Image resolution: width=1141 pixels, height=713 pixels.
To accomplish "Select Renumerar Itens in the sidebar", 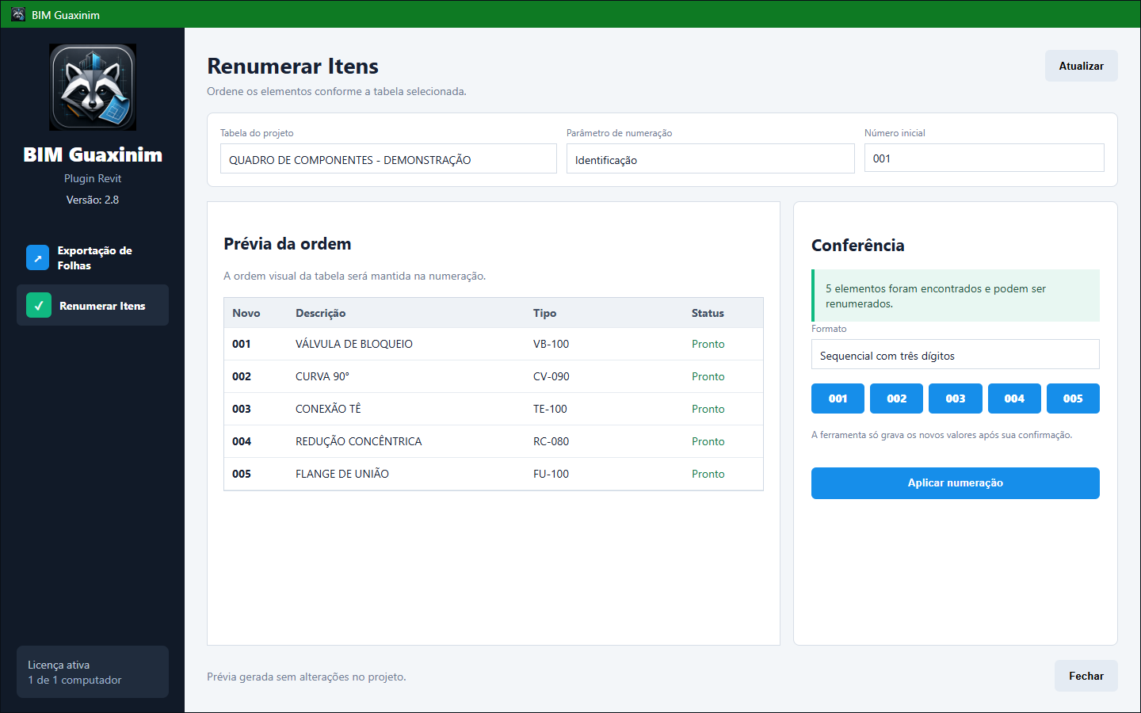I will 93,305.
